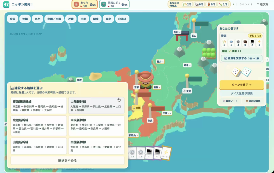Image resolution: width=274 pixels, height=173 pixels.
Task: Select the IT card beside the エネルギー card
Action: click(x=157, y=153)
